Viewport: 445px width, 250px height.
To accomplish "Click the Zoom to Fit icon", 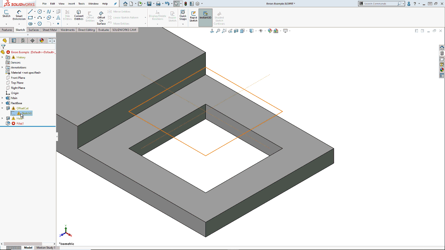I will (218, 31).
